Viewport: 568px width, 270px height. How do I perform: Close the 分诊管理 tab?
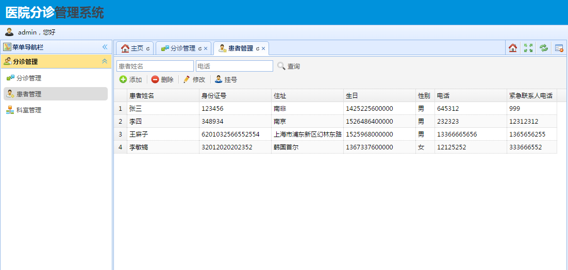205,48
